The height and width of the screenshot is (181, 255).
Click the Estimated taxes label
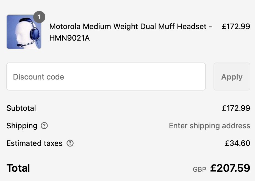click(x=34, y=143)
